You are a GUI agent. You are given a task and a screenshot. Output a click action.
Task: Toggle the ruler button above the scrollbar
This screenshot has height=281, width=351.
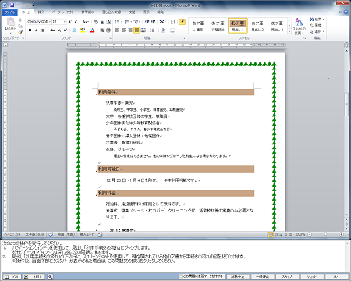(x=346, y=45)
